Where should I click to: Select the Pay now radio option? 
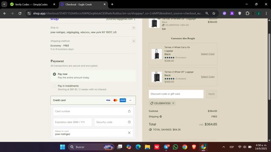tap(55, 74)
